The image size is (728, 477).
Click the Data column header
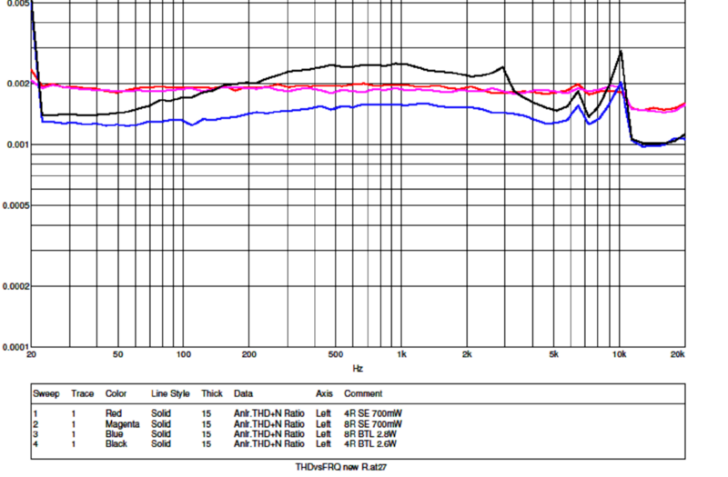(x=243, y=394)
